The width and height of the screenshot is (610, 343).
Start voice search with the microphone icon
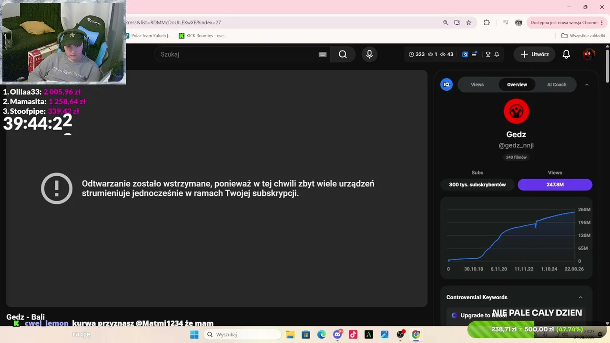pos(369,54)
